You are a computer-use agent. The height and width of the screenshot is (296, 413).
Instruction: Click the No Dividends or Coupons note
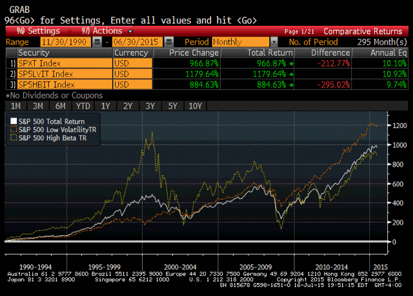(54, 95)
